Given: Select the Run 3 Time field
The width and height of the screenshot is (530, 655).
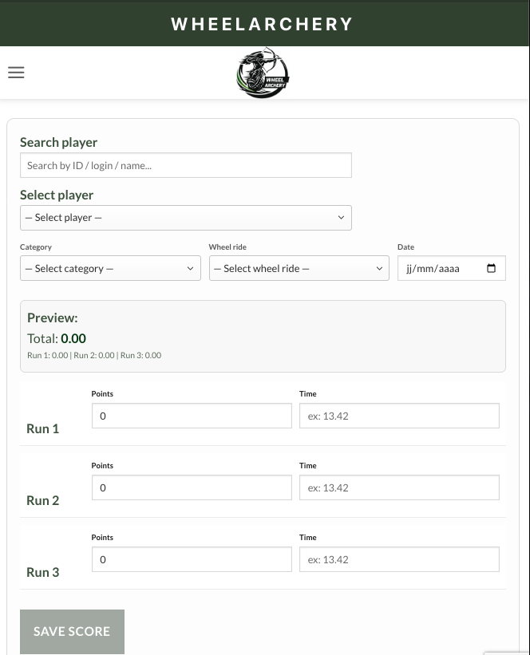Looking at the screenshot, I should 399,559.
